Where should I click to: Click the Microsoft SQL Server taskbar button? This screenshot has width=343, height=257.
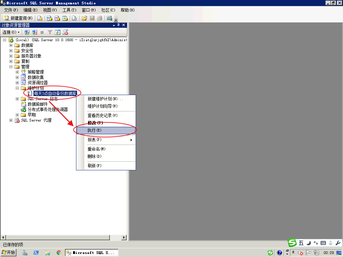(x=92, y=253)
